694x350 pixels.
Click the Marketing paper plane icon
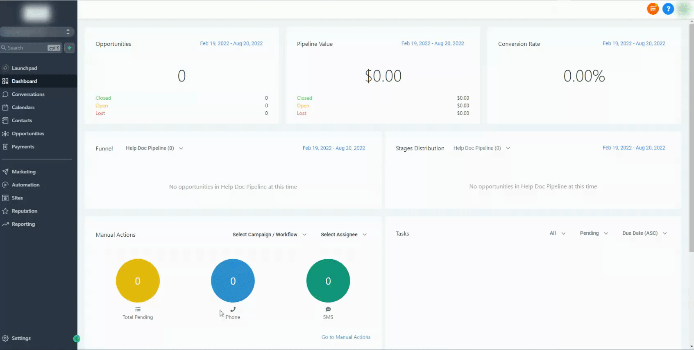(5, 172)
